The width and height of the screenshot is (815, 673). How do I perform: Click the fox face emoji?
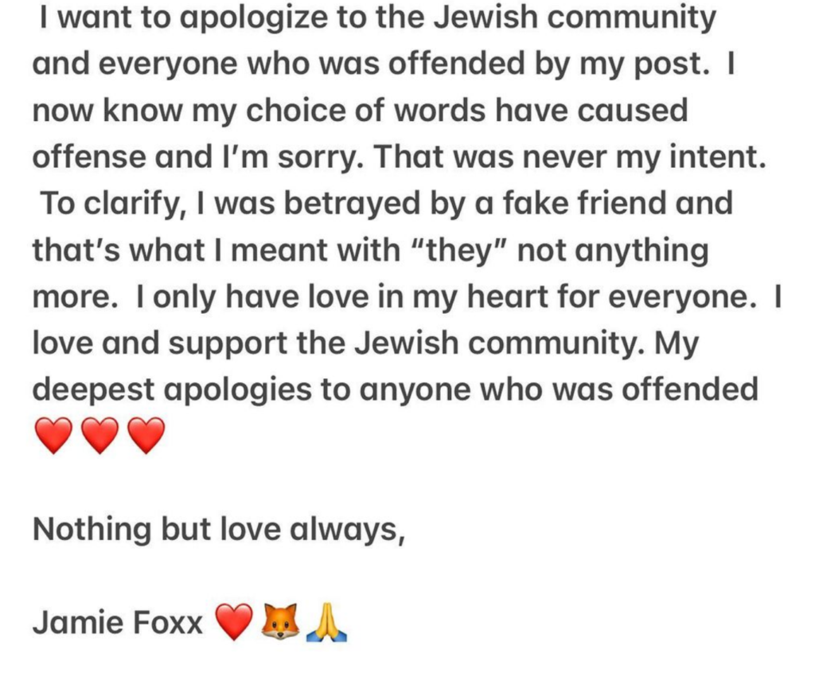pos(281,623)
